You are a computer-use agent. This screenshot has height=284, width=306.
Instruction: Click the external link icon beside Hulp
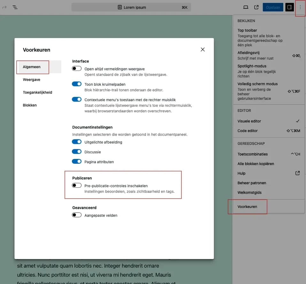297,173
